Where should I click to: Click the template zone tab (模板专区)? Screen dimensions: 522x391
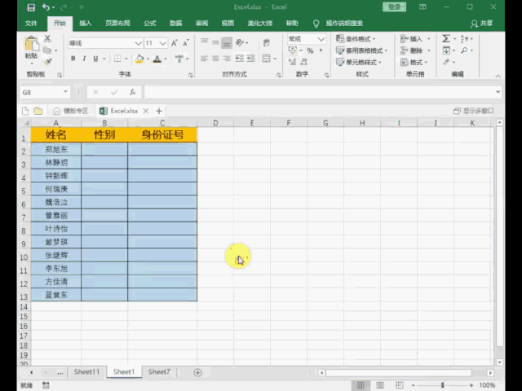coord(71,111)
